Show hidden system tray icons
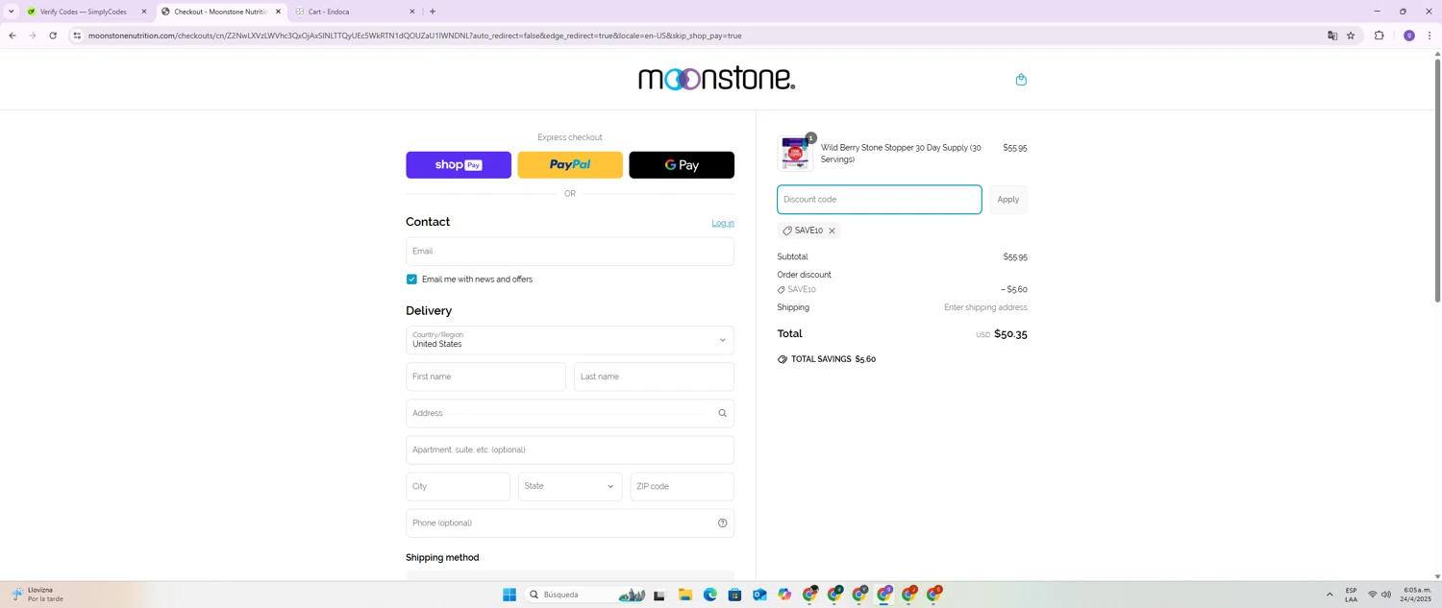The image size is (1442, 608). (x=1330, y=595)
